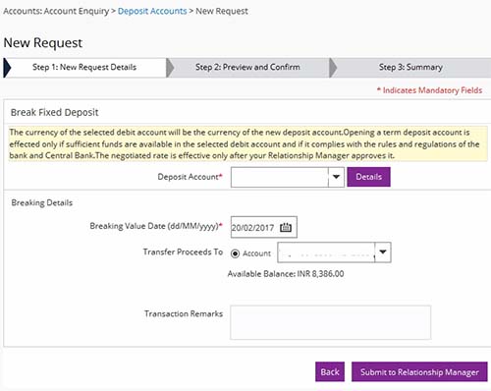Screen dimensions: 491x391
Task: Click the 'Break Fixed Deposit' heading
Action: pos(55,112)
